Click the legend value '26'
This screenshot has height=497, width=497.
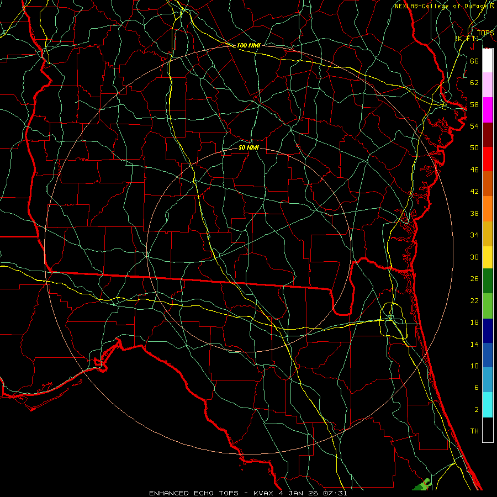[474, 279]
